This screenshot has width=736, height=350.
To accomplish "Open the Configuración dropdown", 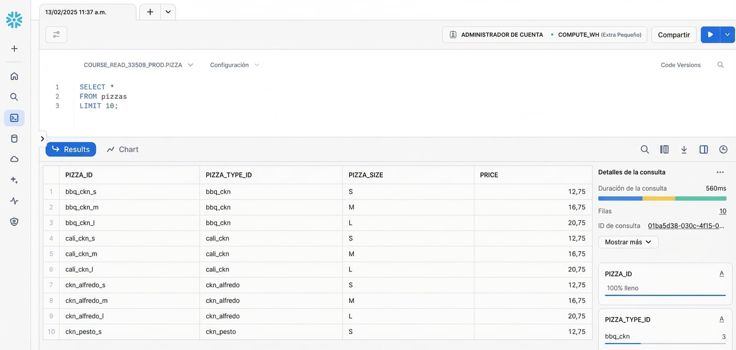I will pyautogui.click(x=234, y=65).
